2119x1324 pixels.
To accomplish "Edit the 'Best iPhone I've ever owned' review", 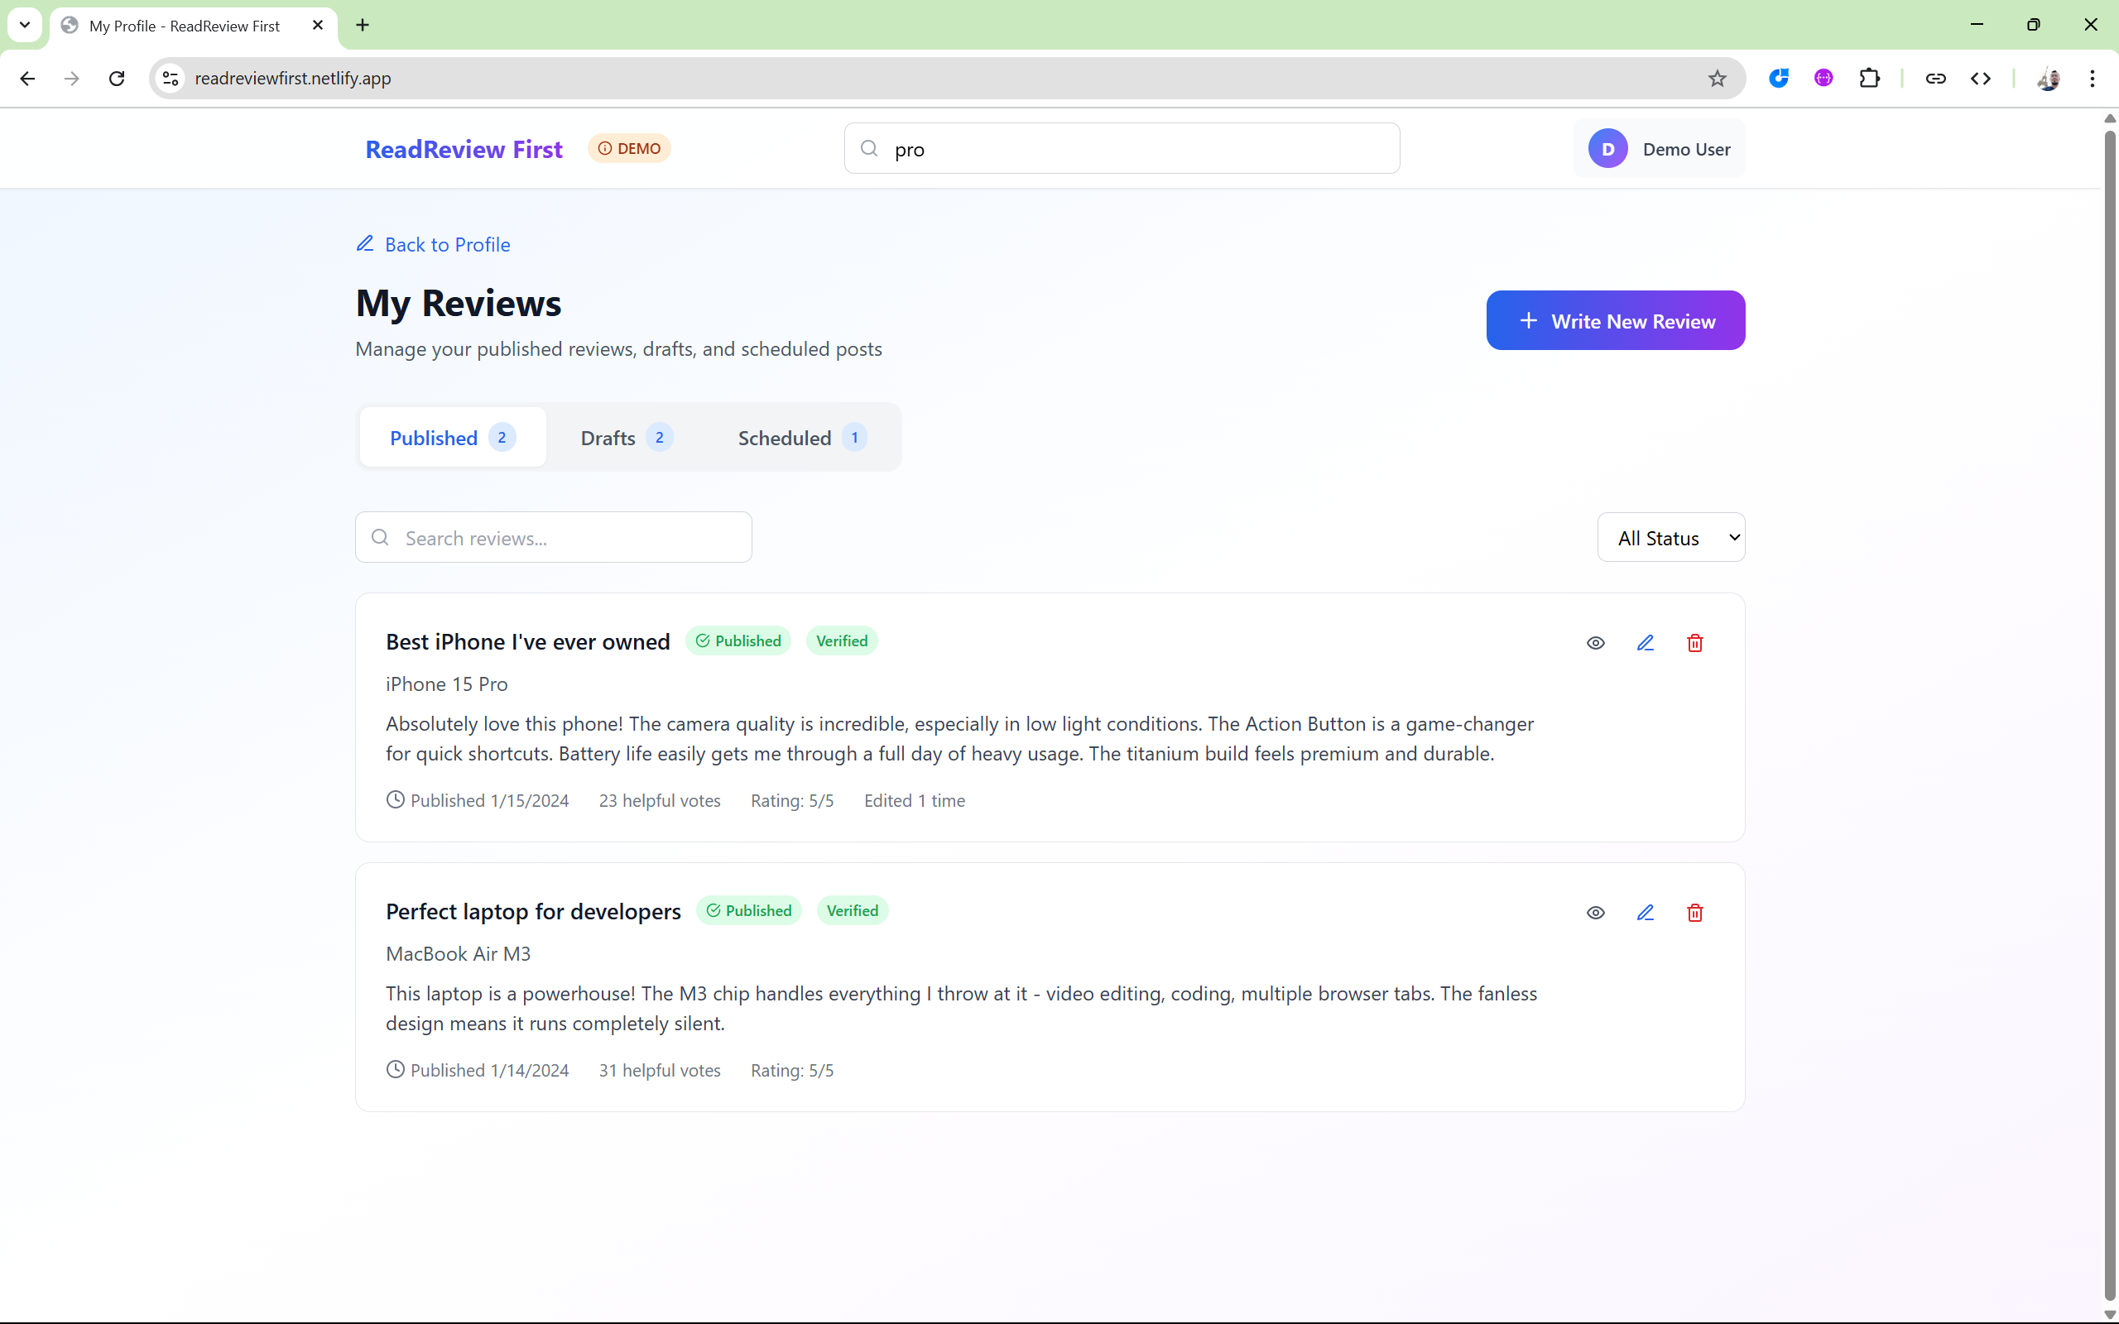I will (1646, 643).
